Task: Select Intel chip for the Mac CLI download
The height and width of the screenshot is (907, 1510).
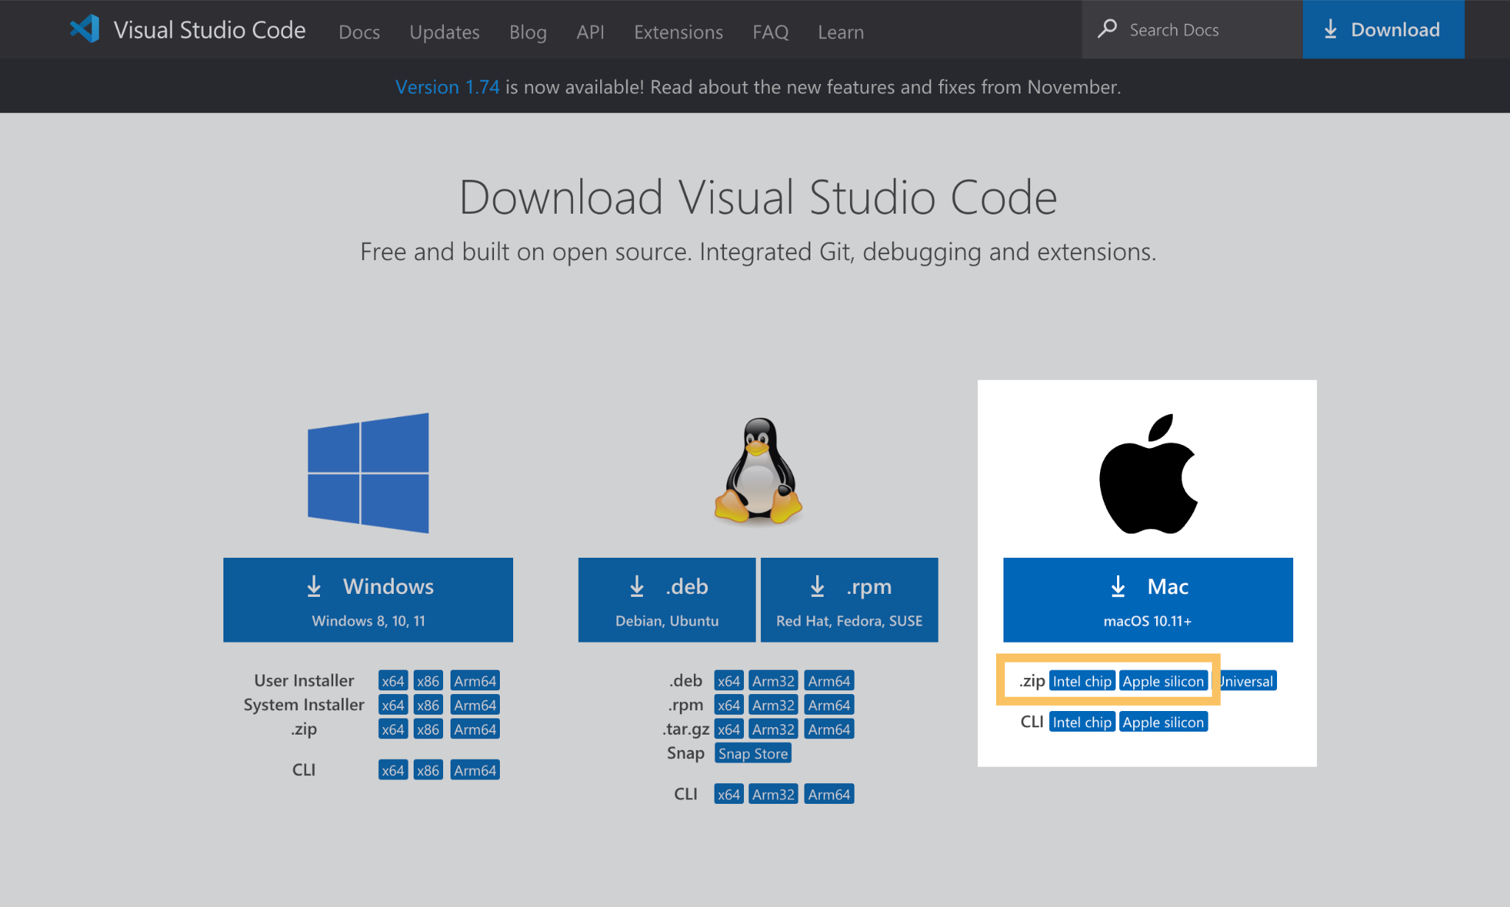Action: point(1082,721)
